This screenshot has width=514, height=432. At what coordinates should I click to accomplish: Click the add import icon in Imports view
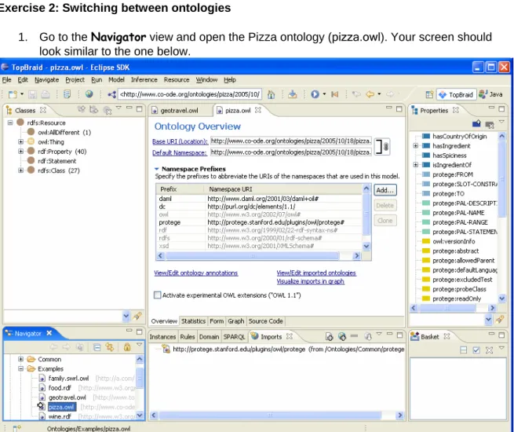[329, 336]
